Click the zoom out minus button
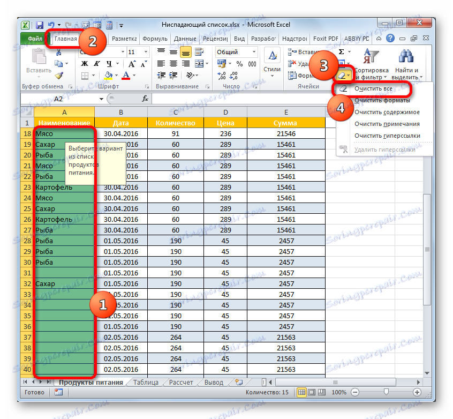This screenshot has height=419, width=453. [x=355, y=392]
